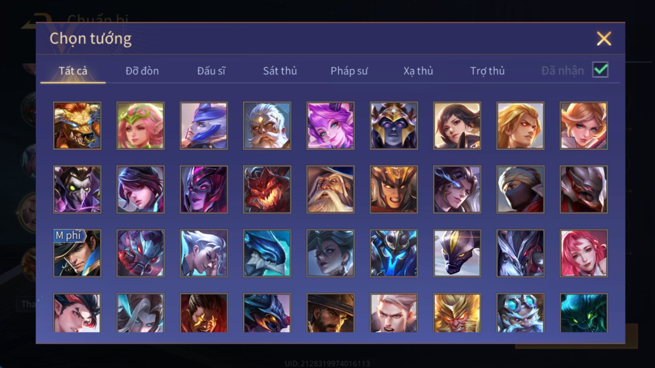This screenshot has width=655, height=368.
Task: Pick the cowboy hat bearded hero portrait
Action: (x=331, y=313)
